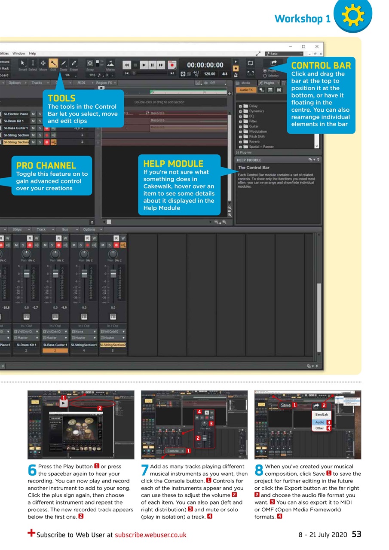Click the plugin list scrollbar arrow
The height and width of the screenshot is (550, 389).
click(316, 146)
